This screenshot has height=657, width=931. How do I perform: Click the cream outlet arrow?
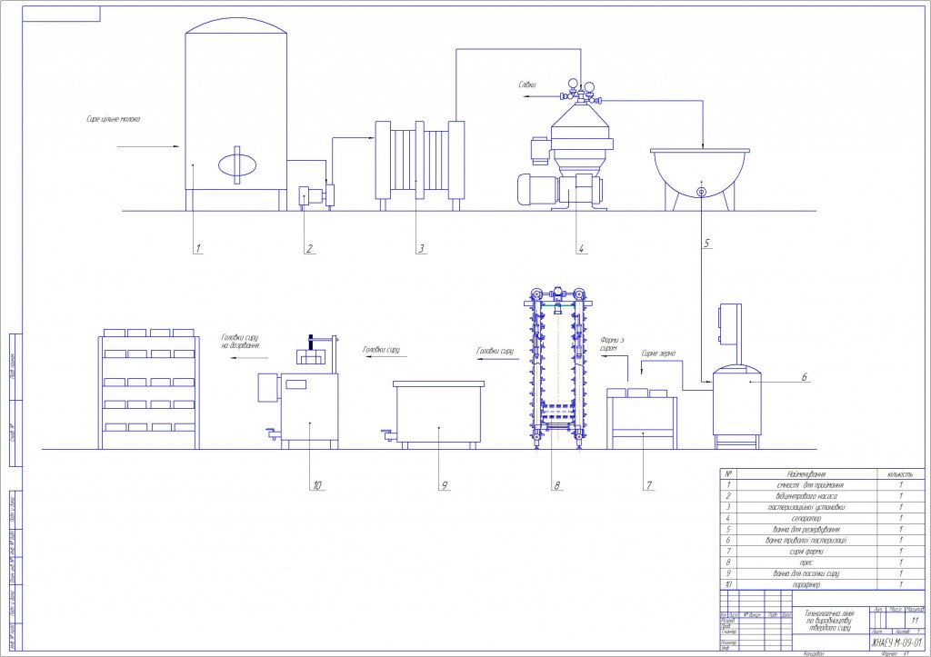pyautogui.click(x=540, y=95)
